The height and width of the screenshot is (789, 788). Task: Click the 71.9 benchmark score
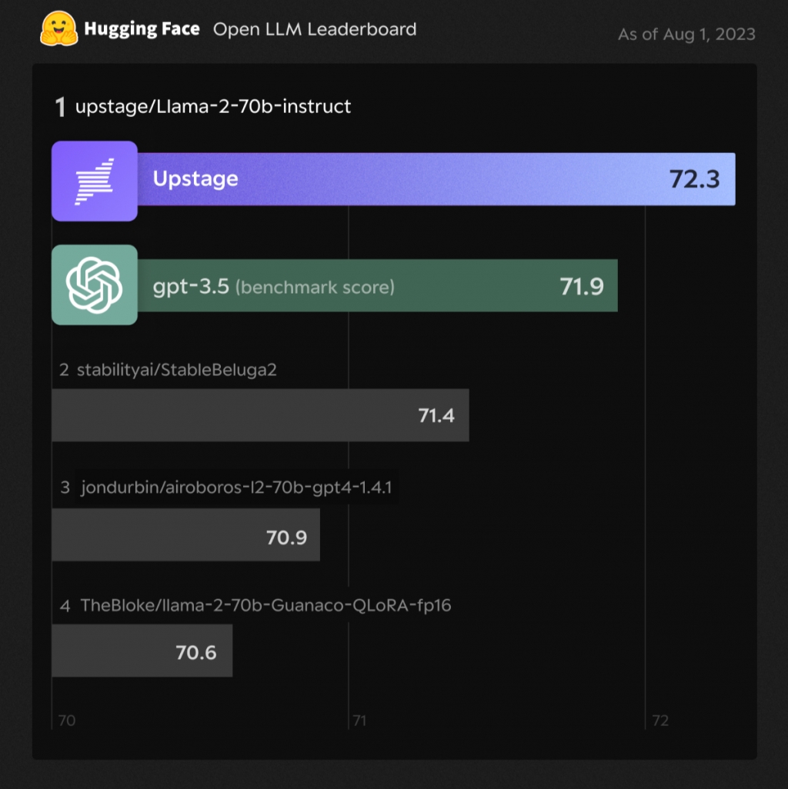[x=582, y=287]
